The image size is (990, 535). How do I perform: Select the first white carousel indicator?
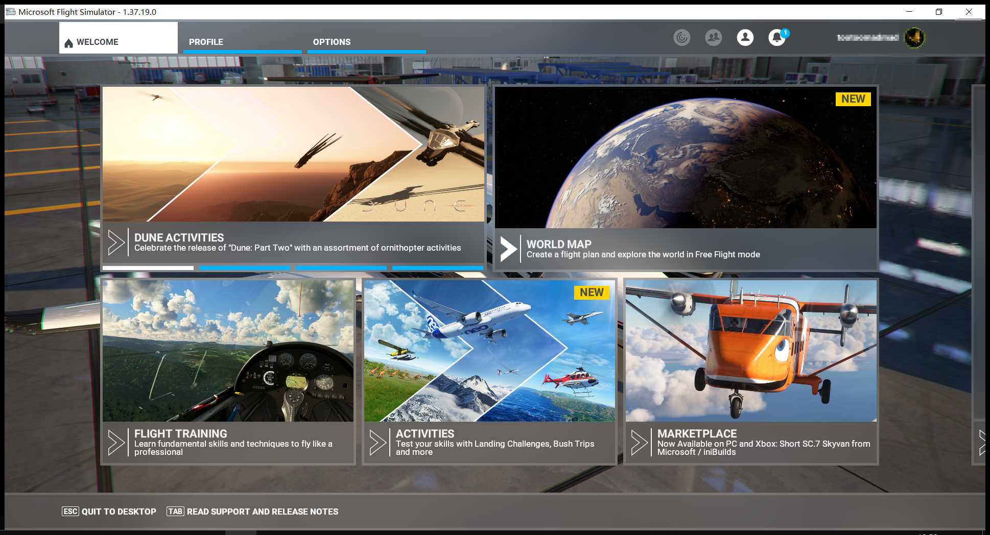[x=148, y=268]
